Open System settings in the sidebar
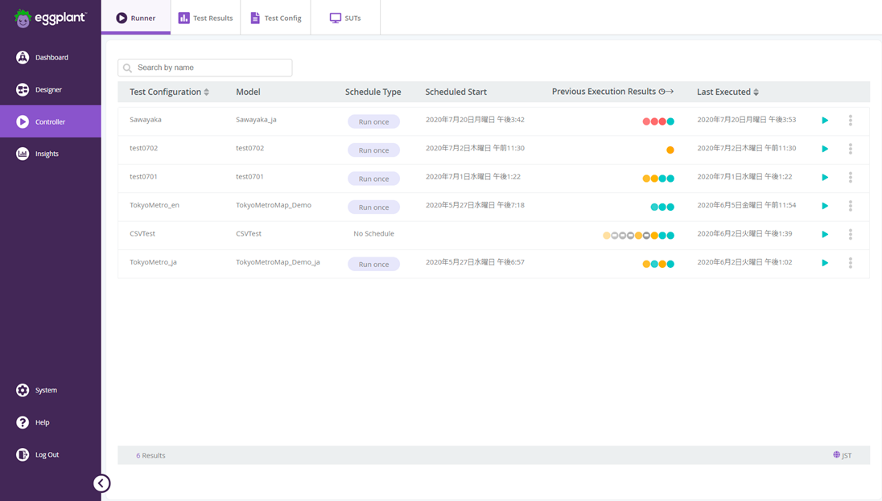The width and height of the screenshot is (882, 501). [x=45, y=390]
